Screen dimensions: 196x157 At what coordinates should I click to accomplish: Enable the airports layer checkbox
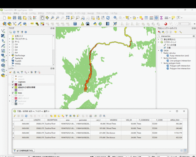tap(13, 79)
